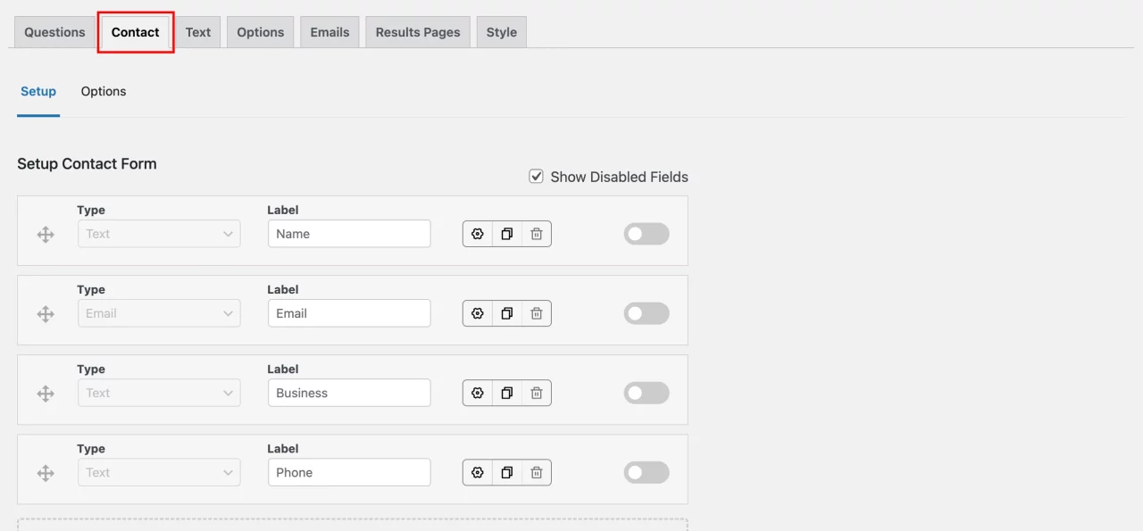This screenshot has width=1143, height=531.
Task: Switch to the Emails tab
Action: 329,31
